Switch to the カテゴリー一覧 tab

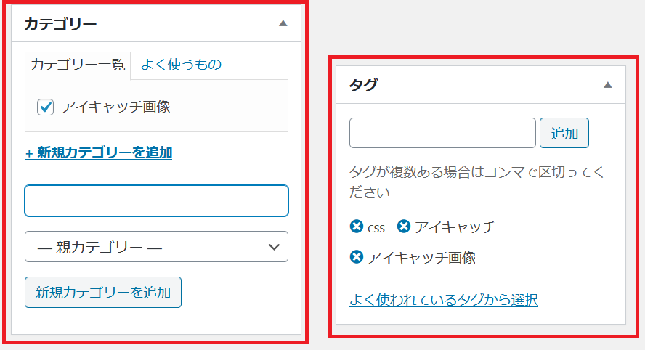point(78,64)
